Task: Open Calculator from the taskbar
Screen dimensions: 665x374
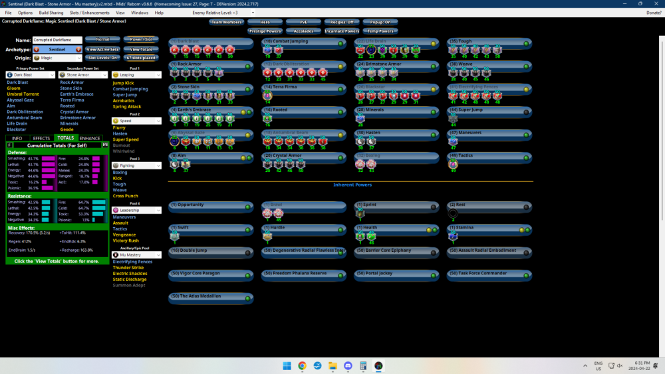Action: pos(363,366)
